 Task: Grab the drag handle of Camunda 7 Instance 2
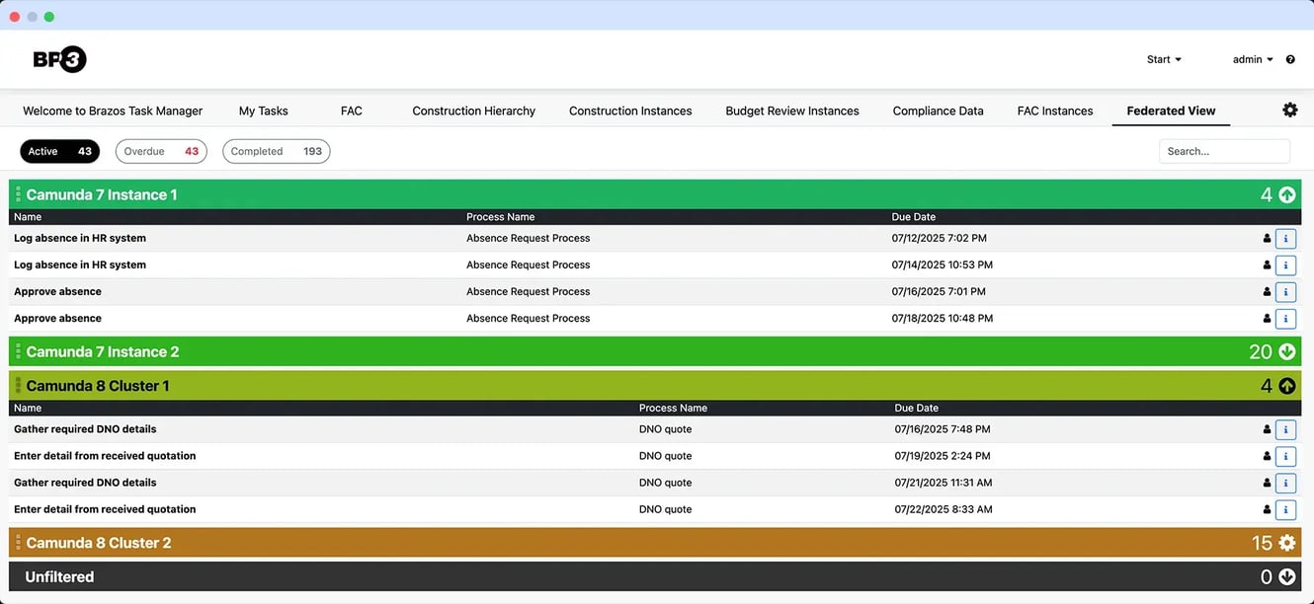pyautogui.click(x=18, y=352)
